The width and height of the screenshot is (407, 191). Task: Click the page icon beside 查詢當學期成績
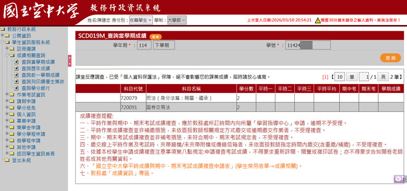pos(16,62)
